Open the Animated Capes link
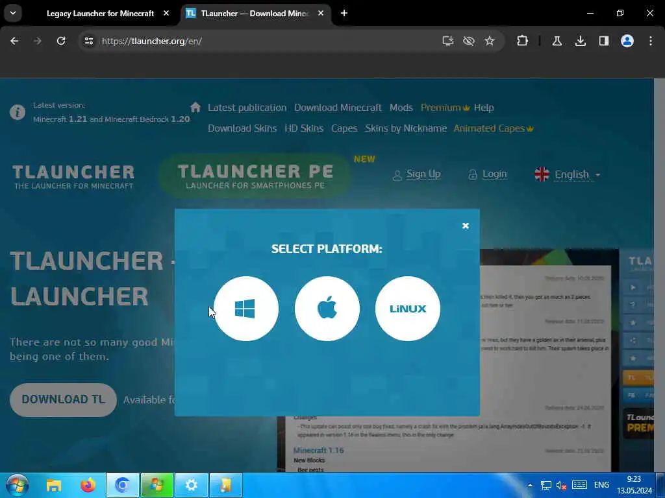The height and width of the screenshot is (498, 665). [x=494, y=128]
